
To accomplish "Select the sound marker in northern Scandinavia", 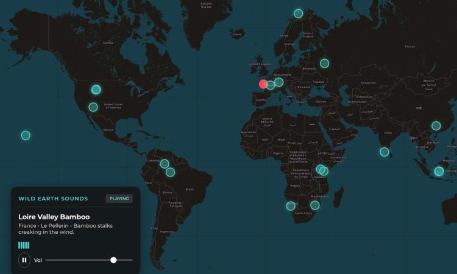I will [x=299, y=13].
